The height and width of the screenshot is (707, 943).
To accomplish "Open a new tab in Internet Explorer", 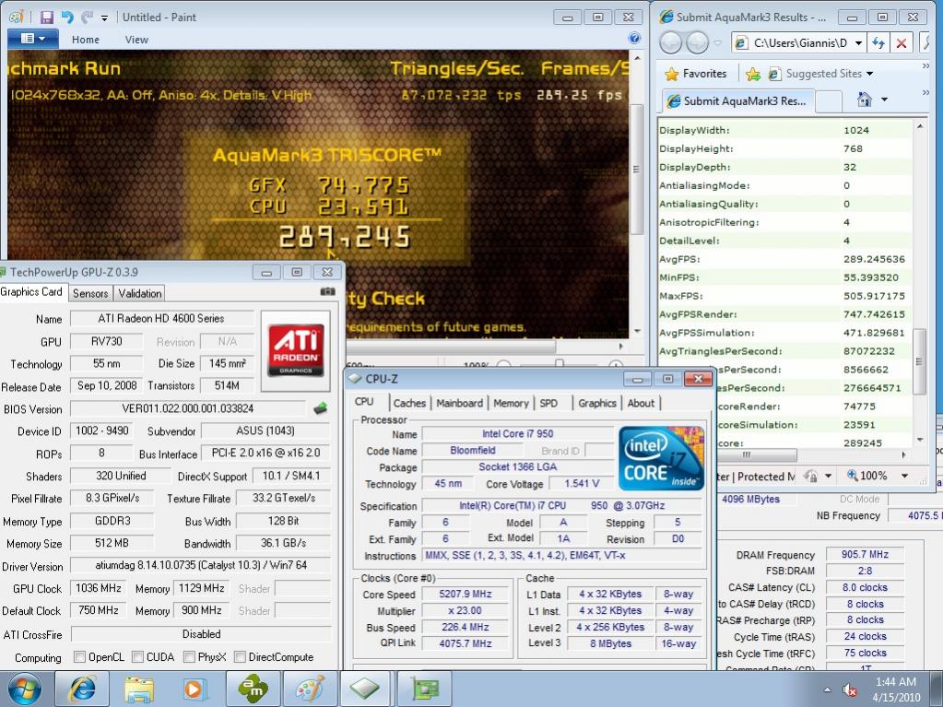I will click(828, 101).
